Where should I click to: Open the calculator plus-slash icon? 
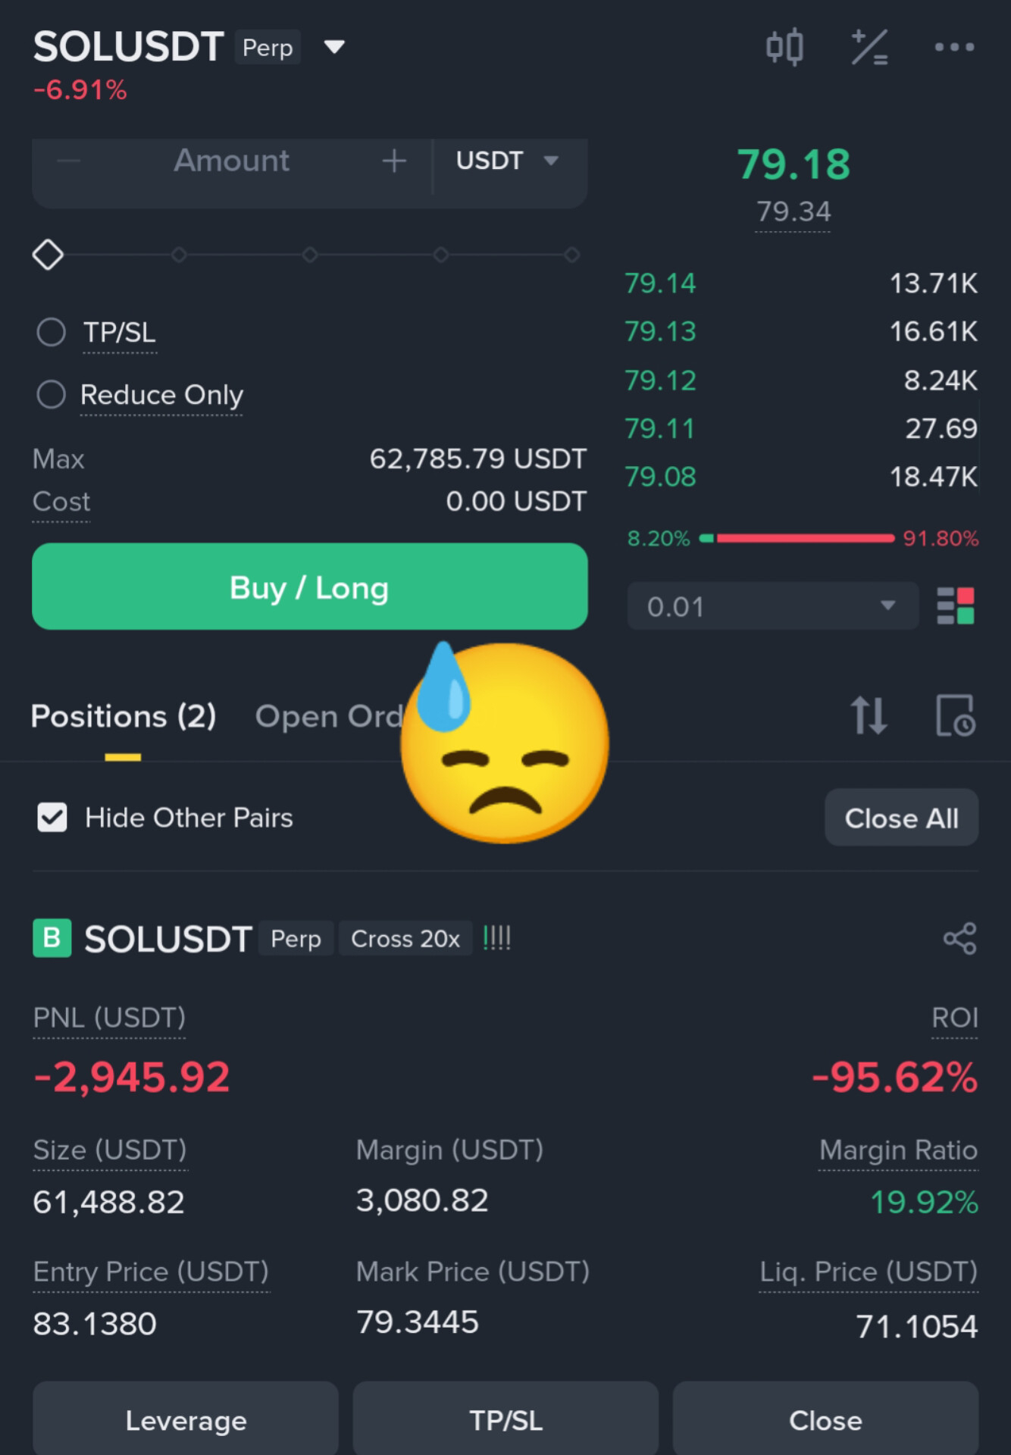(x=869, y=47)
